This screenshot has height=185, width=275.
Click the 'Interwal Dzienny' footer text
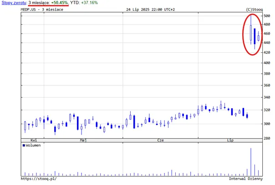pyautogui.click(x=246, y=179)
